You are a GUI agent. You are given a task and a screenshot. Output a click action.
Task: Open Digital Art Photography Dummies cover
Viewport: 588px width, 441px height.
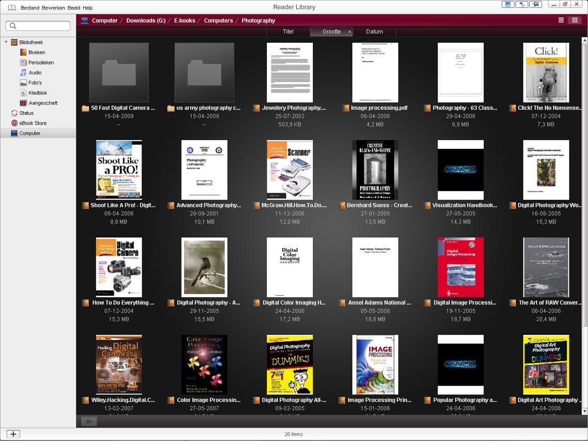point(546,365)
